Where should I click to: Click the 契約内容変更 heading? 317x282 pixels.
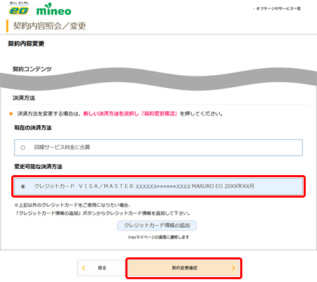pos(26,44)
